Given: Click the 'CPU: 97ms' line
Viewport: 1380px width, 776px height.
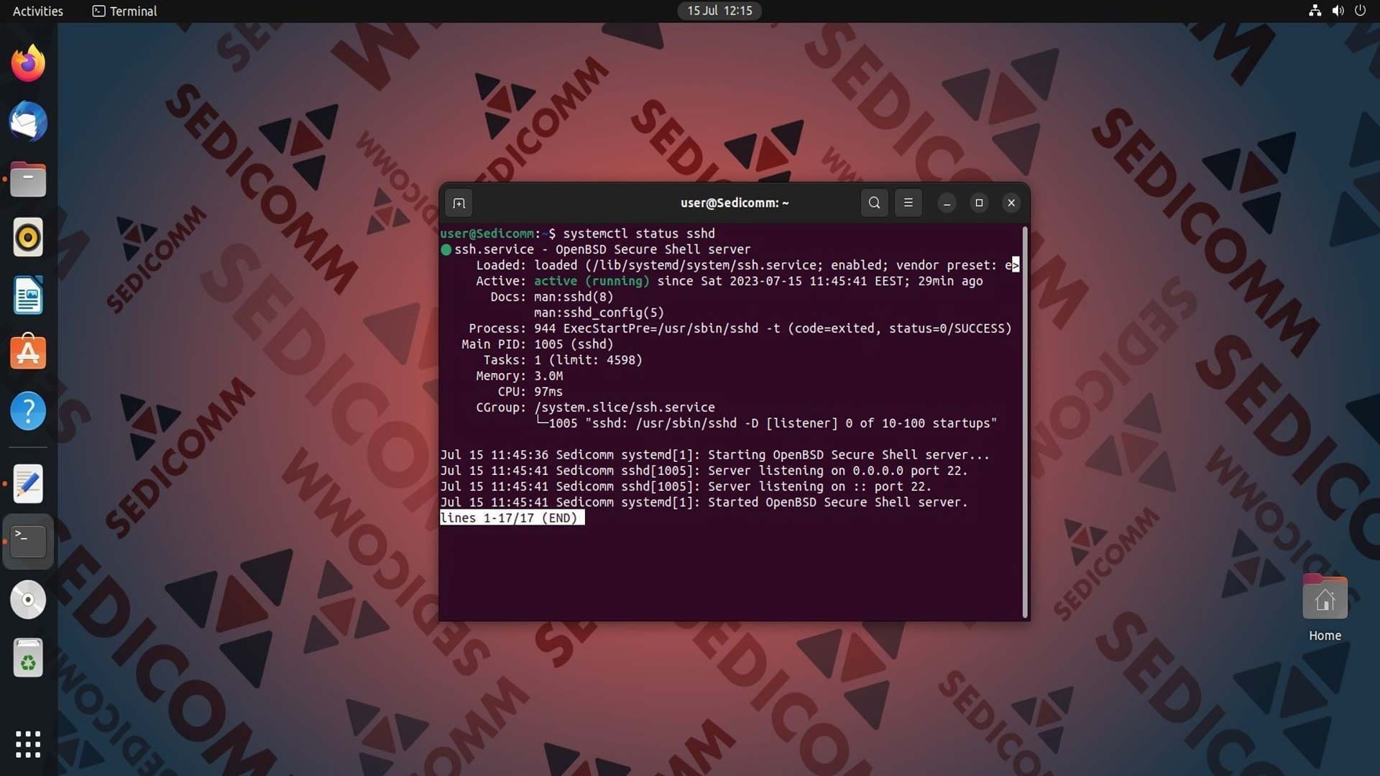Looking at the screenshot, I should coord(530,392).
